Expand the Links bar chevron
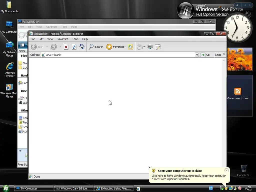The image size is (256, 192). pos(224,54)
